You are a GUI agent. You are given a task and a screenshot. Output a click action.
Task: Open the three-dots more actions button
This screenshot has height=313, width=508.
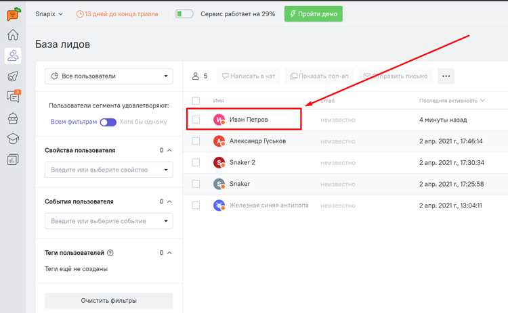tap(446, 76)
